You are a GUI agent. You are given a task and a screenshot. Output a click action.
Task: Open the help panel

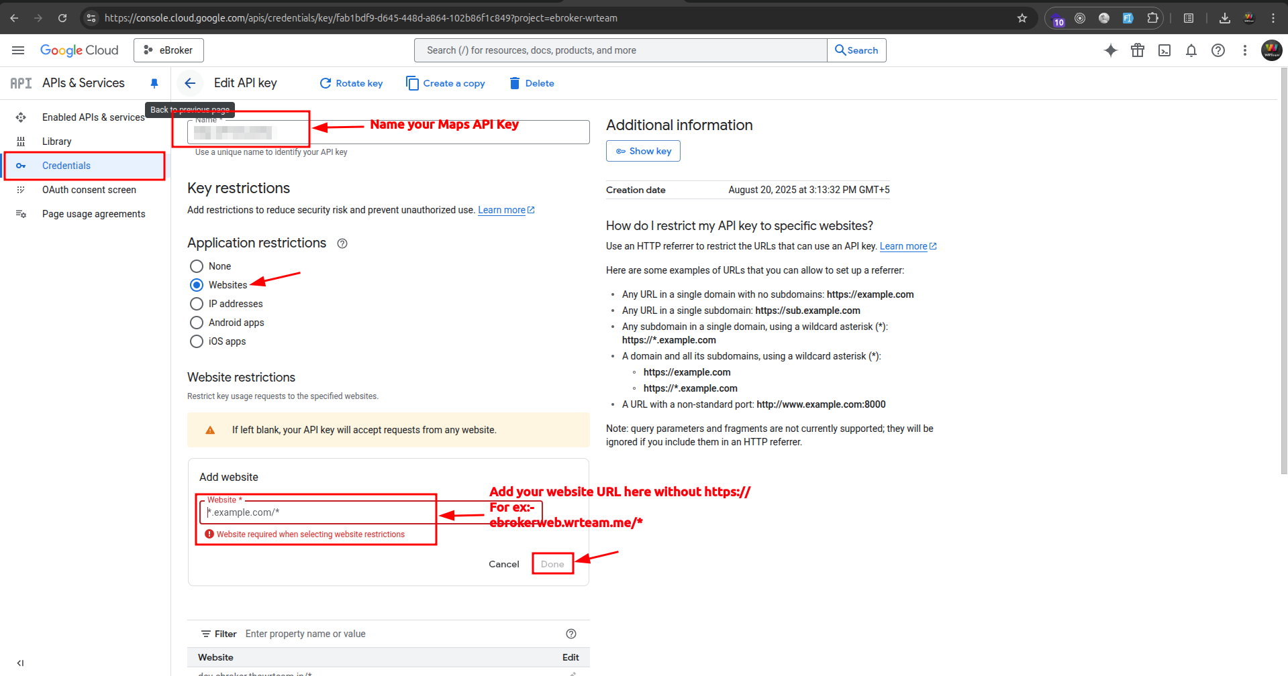[1218, 50]
